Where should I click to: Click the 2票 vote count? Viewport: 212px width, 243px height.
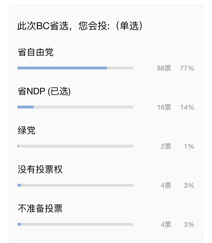point(166,146)
